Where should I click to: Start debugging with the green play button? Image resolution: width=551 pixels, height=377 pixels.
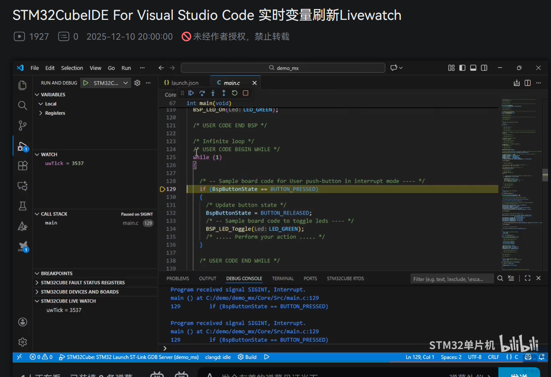(86, 83)
